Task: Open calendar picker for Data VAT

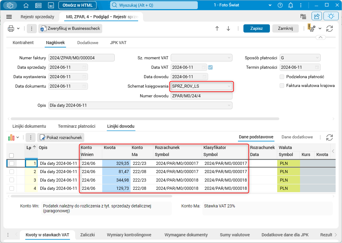Action: click(x=204, y=67)
